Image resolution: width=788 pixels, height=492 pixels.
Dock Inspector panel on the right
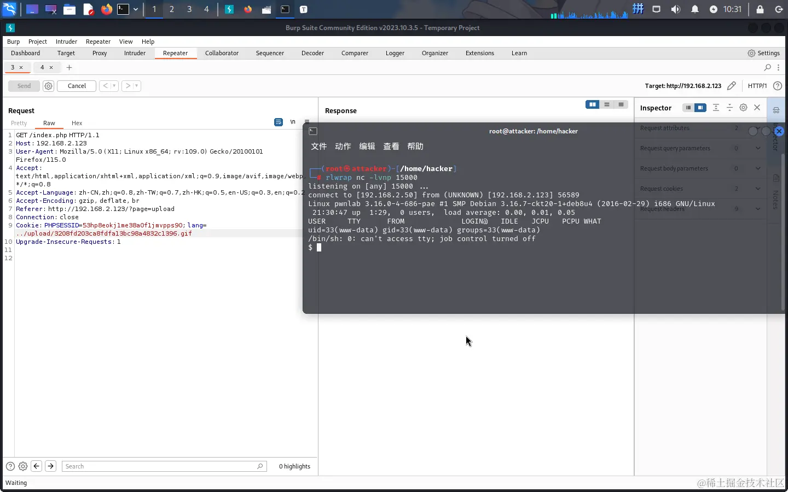tap(700, 108)
